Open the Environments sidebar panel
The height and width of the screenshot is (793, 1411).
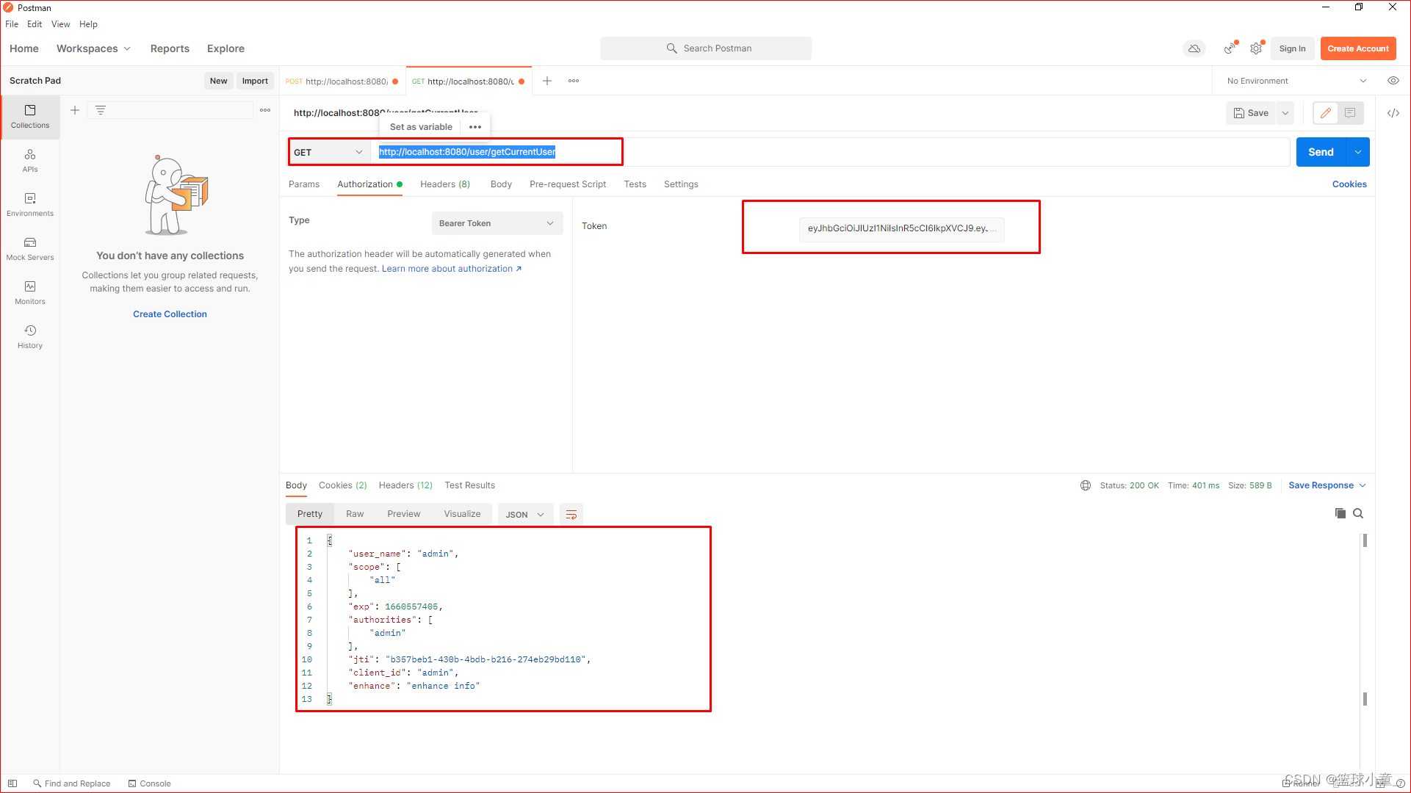pyautogui.click(x=30, y=205)
